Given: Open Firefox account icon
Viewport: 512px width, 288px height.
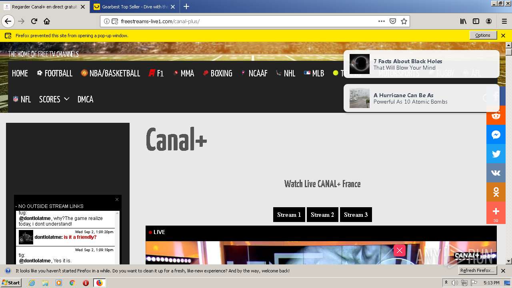Looking at the screenshot, I should tap(489, 21).
